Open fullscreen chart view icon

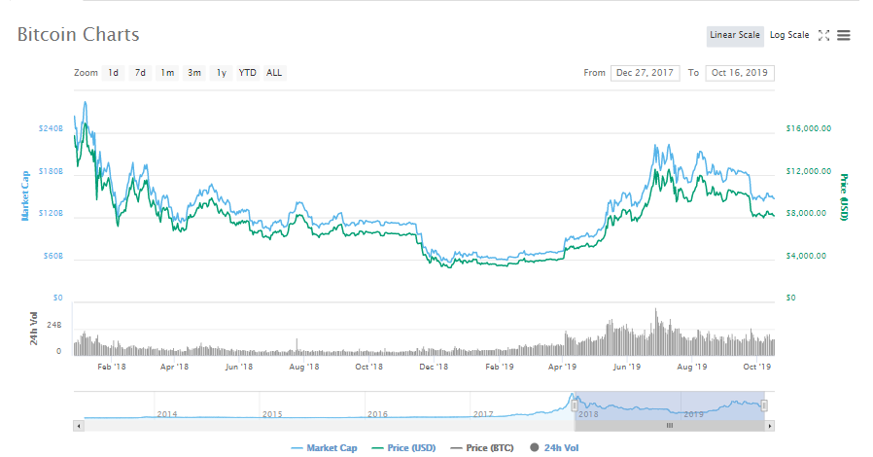(824, 36)
